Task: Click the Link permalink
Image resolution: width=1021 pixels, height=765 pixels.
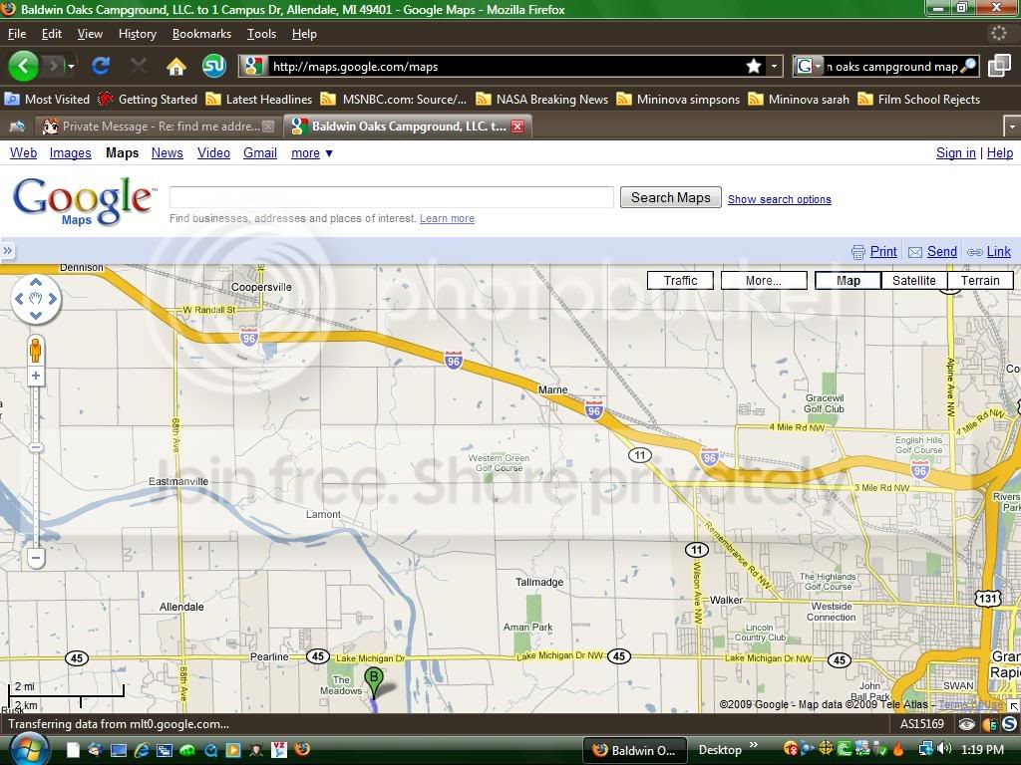Action: 998,252
